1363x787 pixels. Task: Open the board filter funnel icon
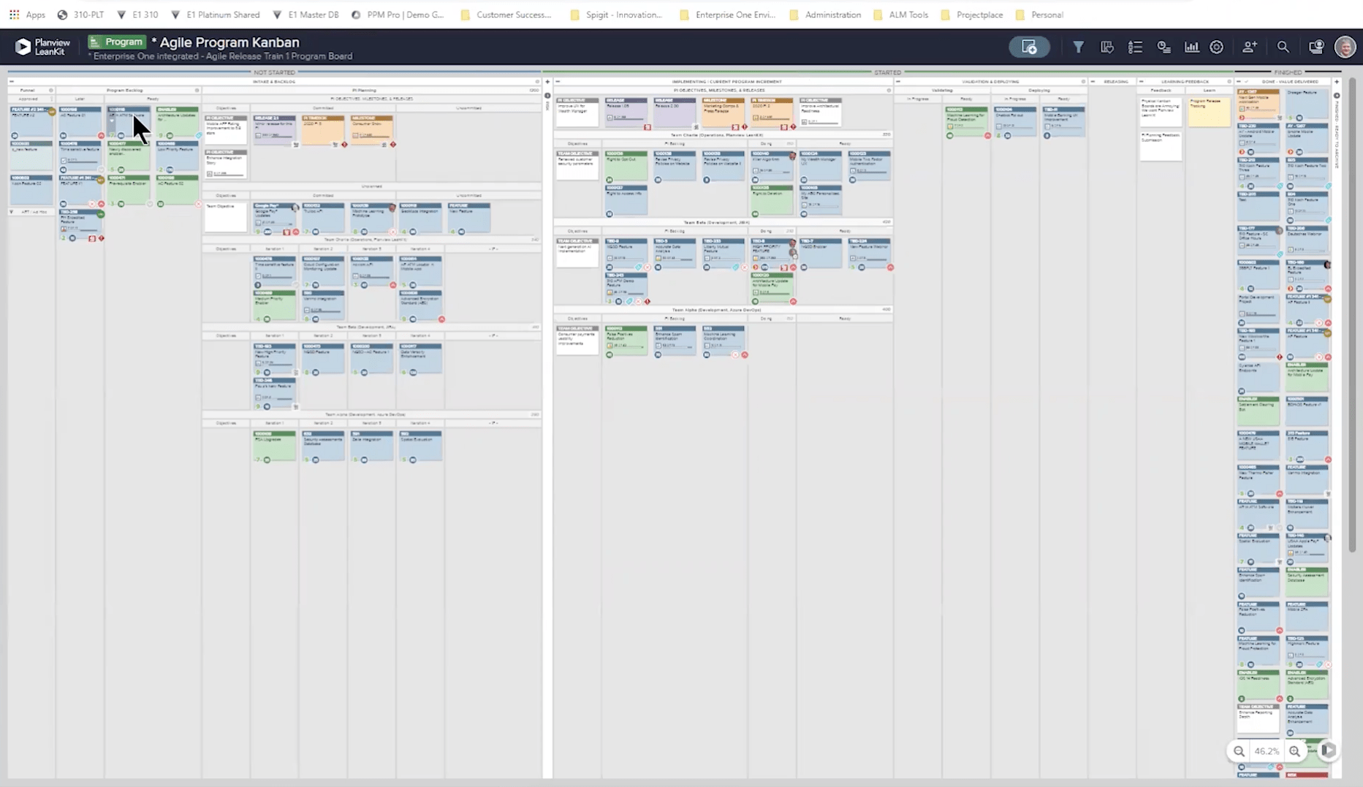click(1078, 47)
